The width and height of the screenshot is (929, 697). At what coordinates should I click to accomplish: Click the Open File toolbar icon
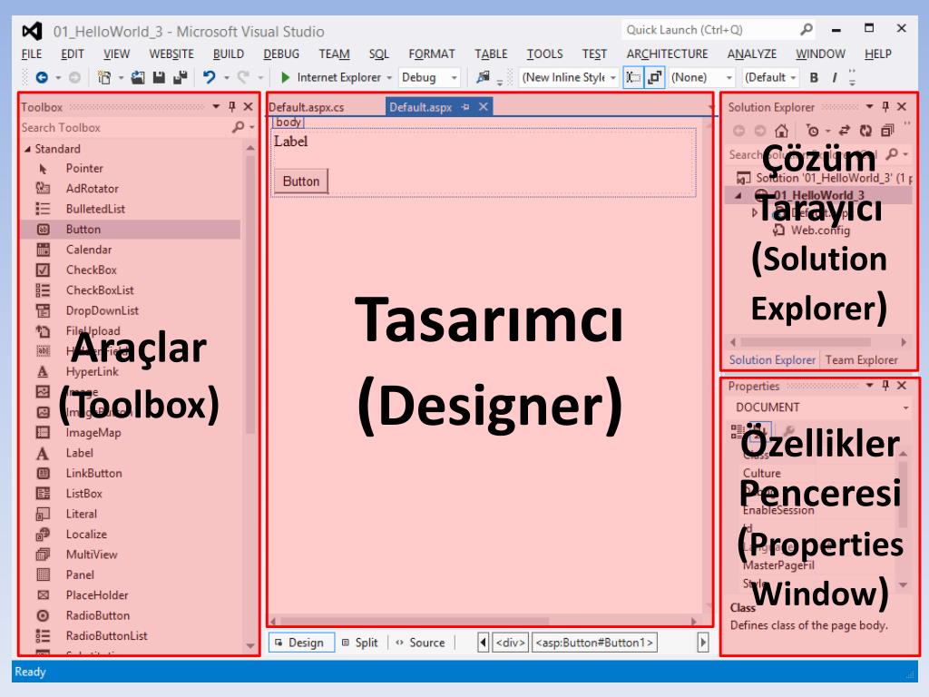138,77
